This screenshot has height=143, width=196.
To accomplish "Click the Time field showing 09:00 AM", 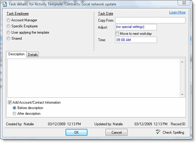I will point(136,40).
